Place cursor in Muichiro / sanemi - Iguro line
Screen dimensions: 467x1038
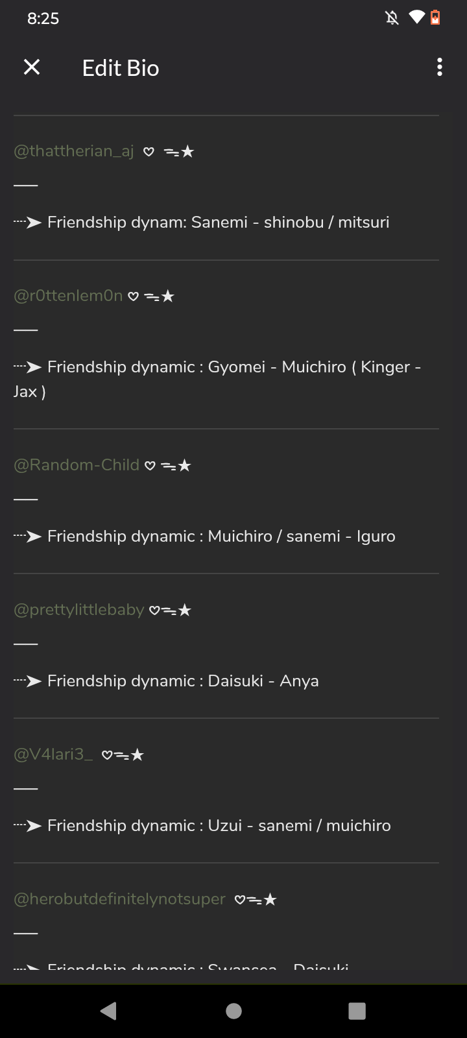click(x=221, y=537)
